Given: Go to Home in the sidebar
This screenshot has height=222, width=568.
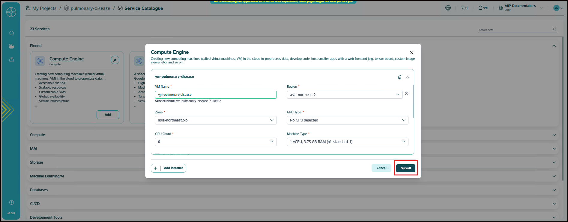Looking at the screenshot, I should point(11,33).
